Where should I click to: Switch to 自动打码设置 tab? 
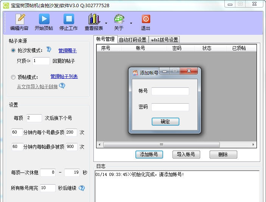point(133,40)
